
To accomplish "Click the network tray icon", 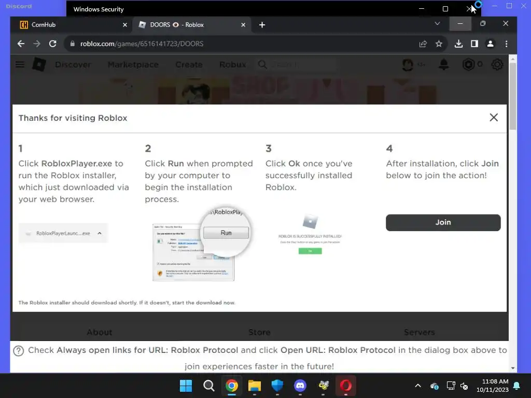I will (451, 386).
